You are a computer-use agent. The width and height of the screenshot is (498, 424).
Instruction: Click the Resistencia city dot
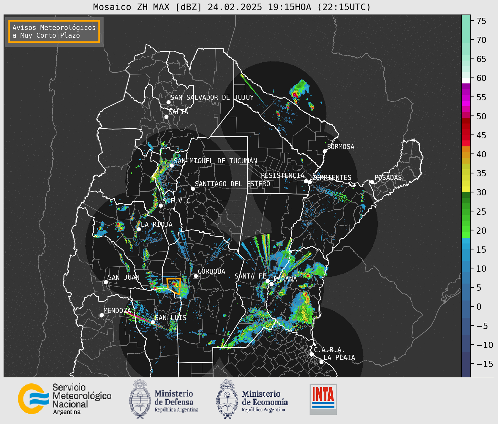[306, 181]
